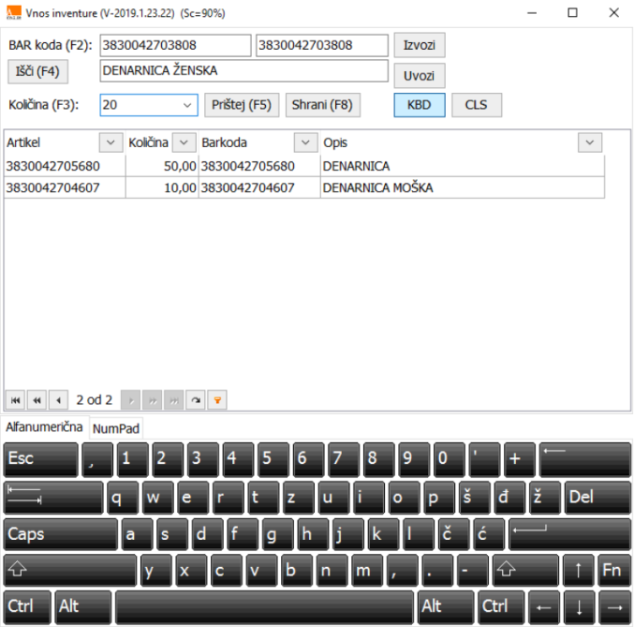Click the previous record navigator arrow

point(58,399)
